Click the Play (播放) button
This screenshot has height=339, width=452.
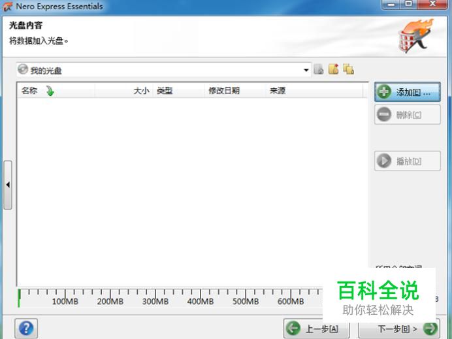tap(408, 161)
